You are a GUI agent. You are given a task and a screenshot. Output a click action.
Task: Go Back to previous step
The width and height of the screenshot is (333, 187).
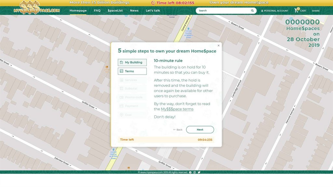178,130
